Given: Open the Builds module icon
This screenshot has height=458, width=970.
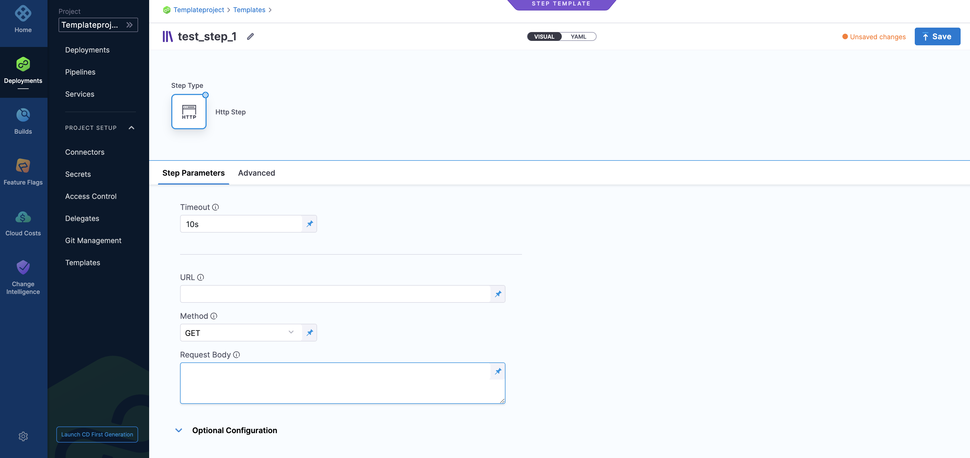Looking at the screenshot, I should [x=23, y=115].
